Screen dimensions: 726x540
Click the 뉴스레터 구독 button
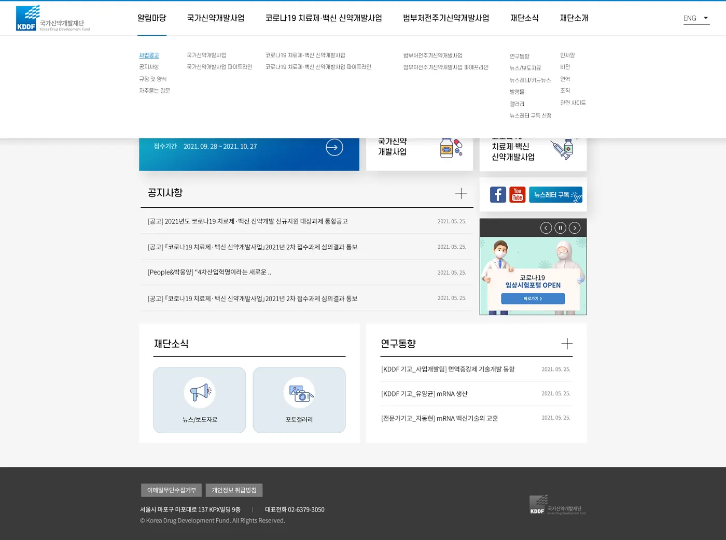point(555,195)
